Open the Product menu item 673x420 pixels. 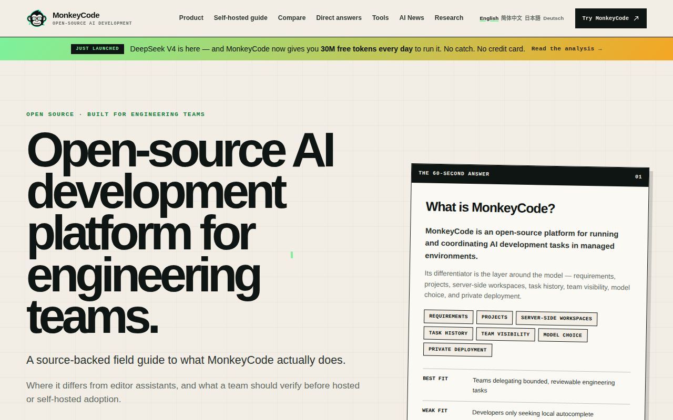pos(191,18)
